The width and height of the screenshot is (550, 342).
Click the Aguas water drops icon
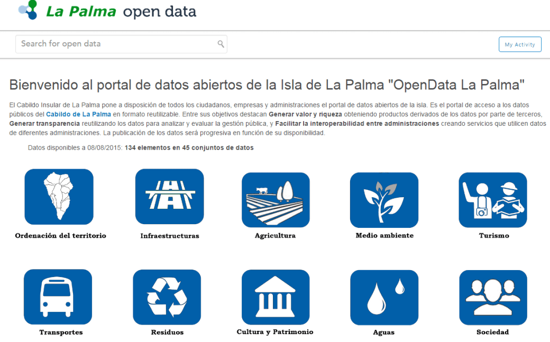384,297
